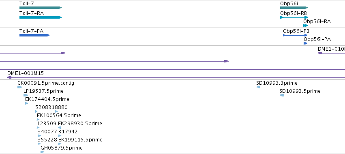The width and height of the screenshot is (345, 154).
Task: Select the Obp56i-RB transcript line
Action: click(294, 17)
